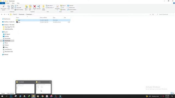Viewport: 175px width, 98px height.
Task: Open the New item dropdown
Action: click(x=49, y=5)
